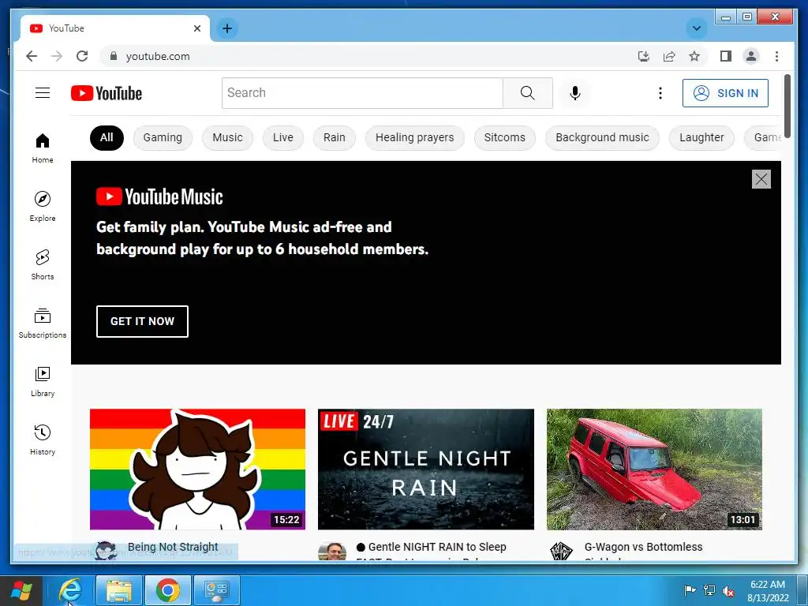
Task: Open the Windows Start menu
Action: click(21, 590)
